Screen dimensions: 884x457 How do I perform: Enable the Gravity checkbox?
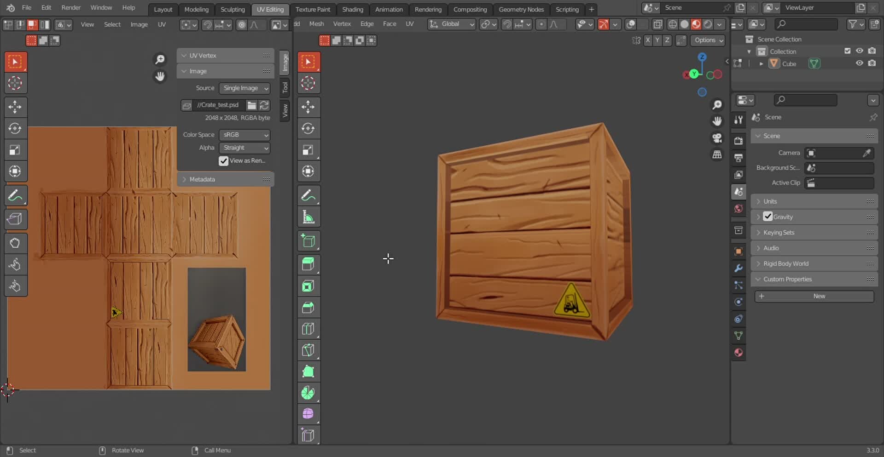tap(768, 217)
